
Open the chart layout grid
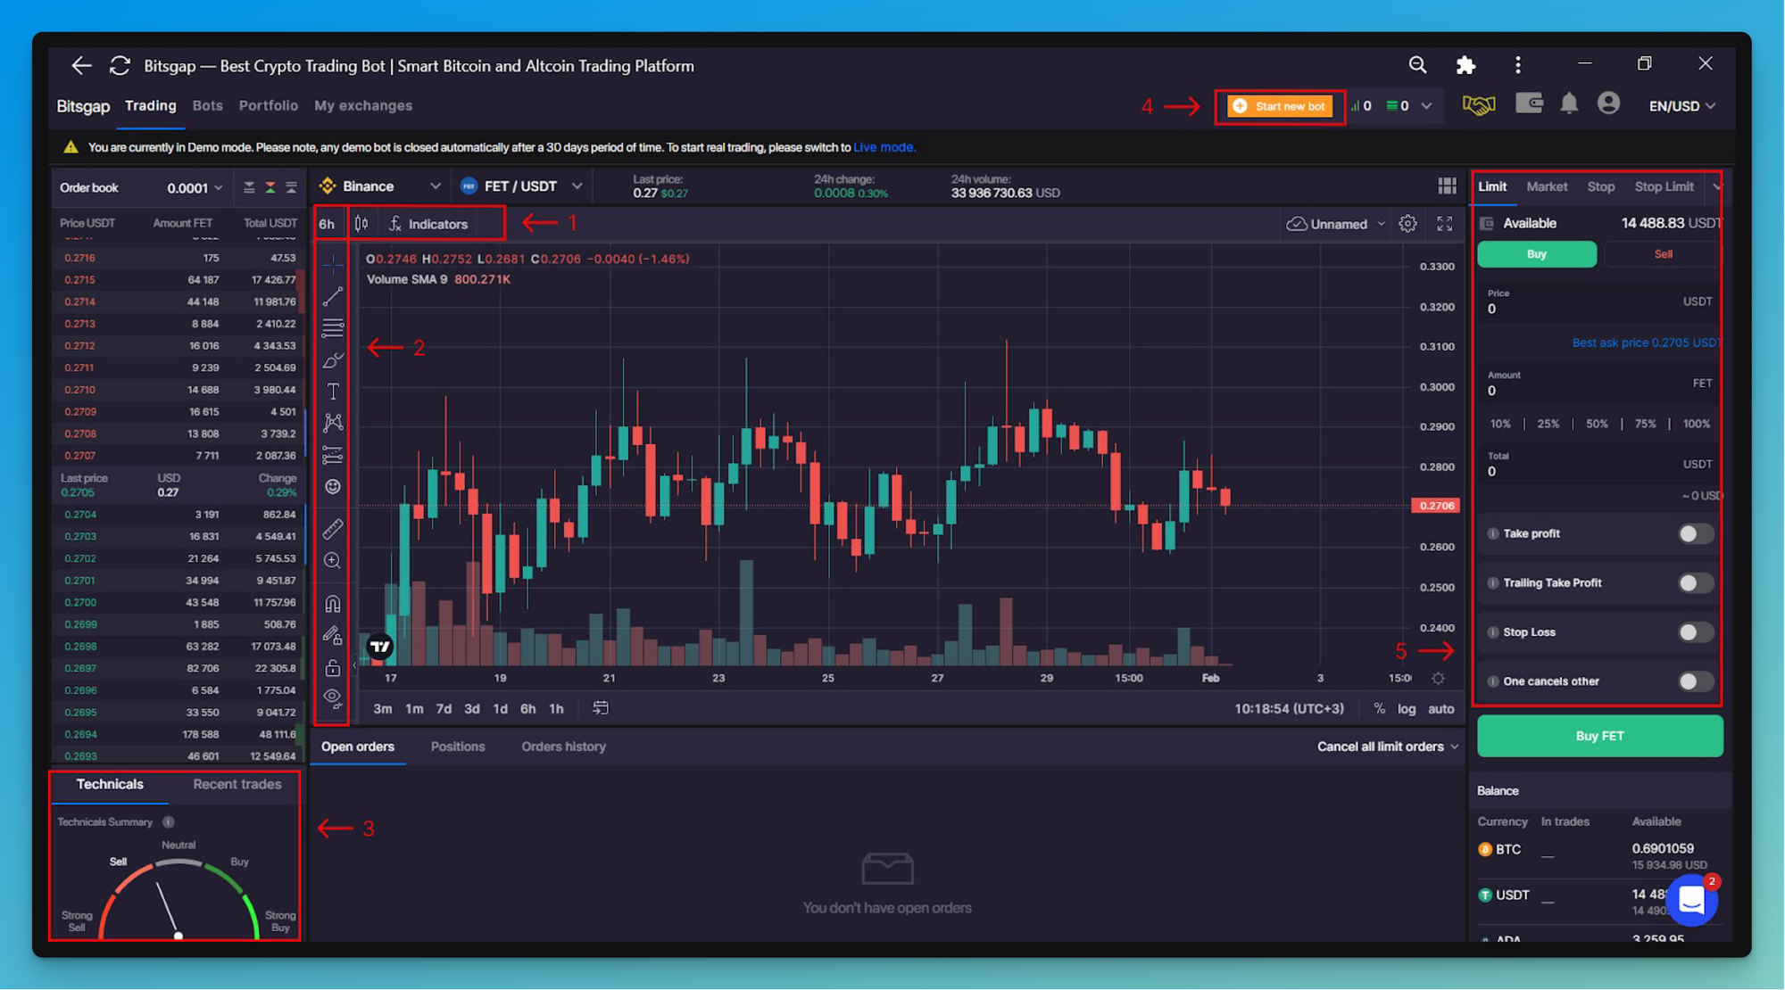[x=1447, y=186]
